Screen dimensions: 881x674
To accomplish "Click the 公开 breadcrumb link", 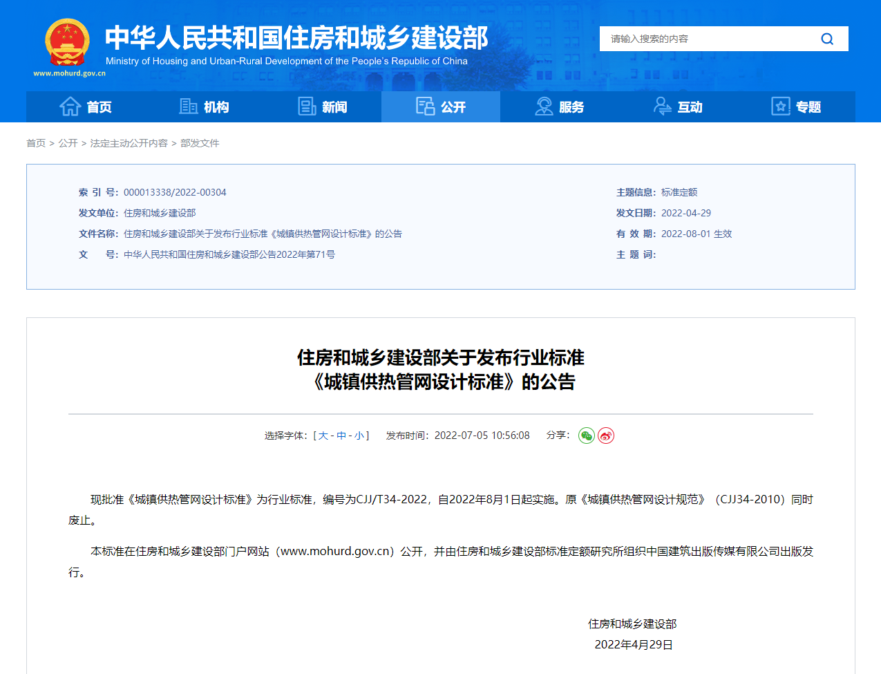I will (68, 143).
